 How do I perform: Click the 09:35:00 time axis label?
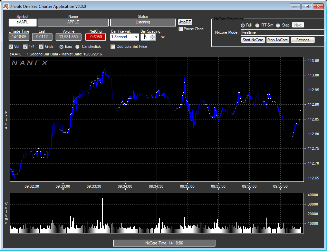coord(187,186)
